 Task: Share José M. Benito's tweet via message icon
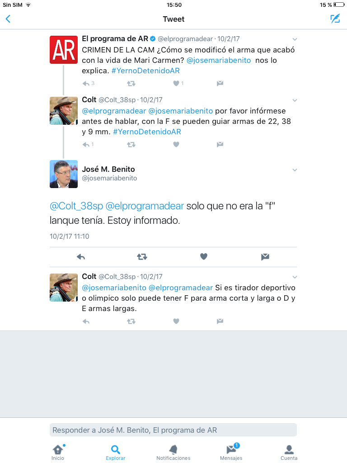click(265, 257)
